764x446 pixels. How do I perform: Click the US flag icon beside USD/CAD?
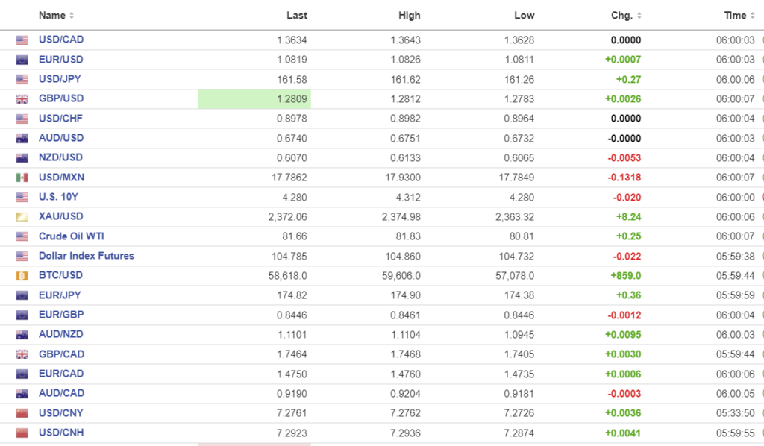[x=22, y=40]
